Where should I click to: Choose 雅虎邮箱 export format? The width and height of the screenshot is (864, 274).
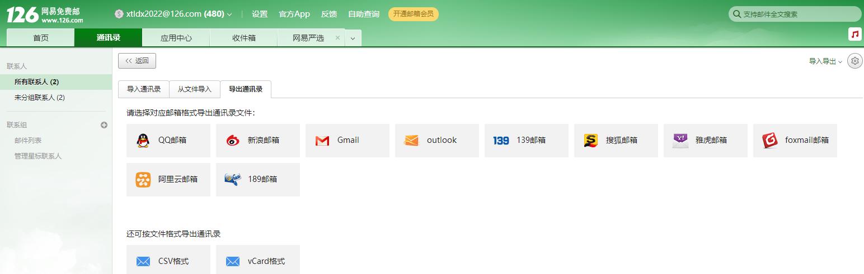point(705,141)
